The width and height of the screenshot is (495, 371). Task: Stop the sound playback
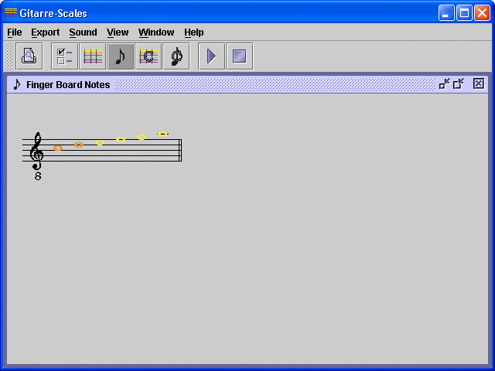(x=240, y=56)
